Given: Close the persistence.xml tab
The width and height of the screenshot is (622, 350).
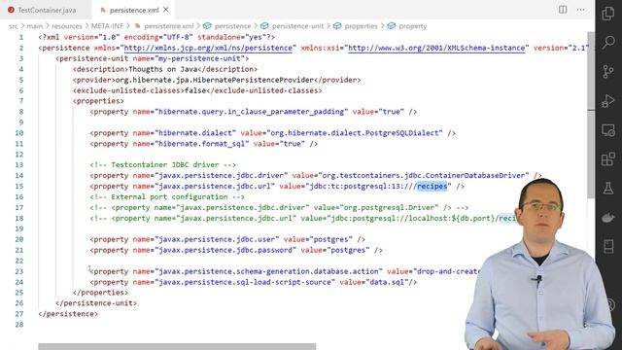Looking at the screenshot, I should click(166, 10).
